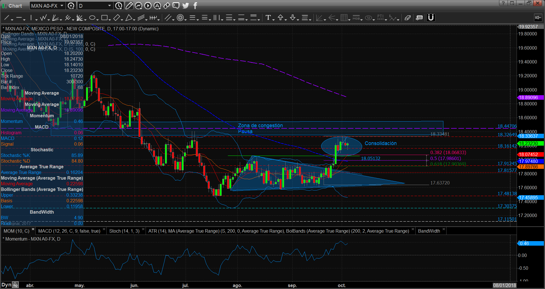The width and height of the screenshot is (545, 289).
Task: Expand the trend line tool dropdown arrow
Action: [x=12, y=20]
